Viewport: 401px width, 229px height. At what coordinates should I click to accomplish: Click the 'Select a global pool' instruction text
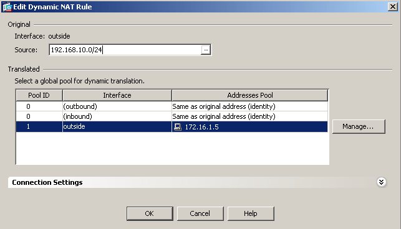[79, 81]
